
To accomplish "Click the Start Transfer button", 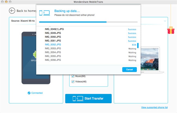I will [88, 99].
